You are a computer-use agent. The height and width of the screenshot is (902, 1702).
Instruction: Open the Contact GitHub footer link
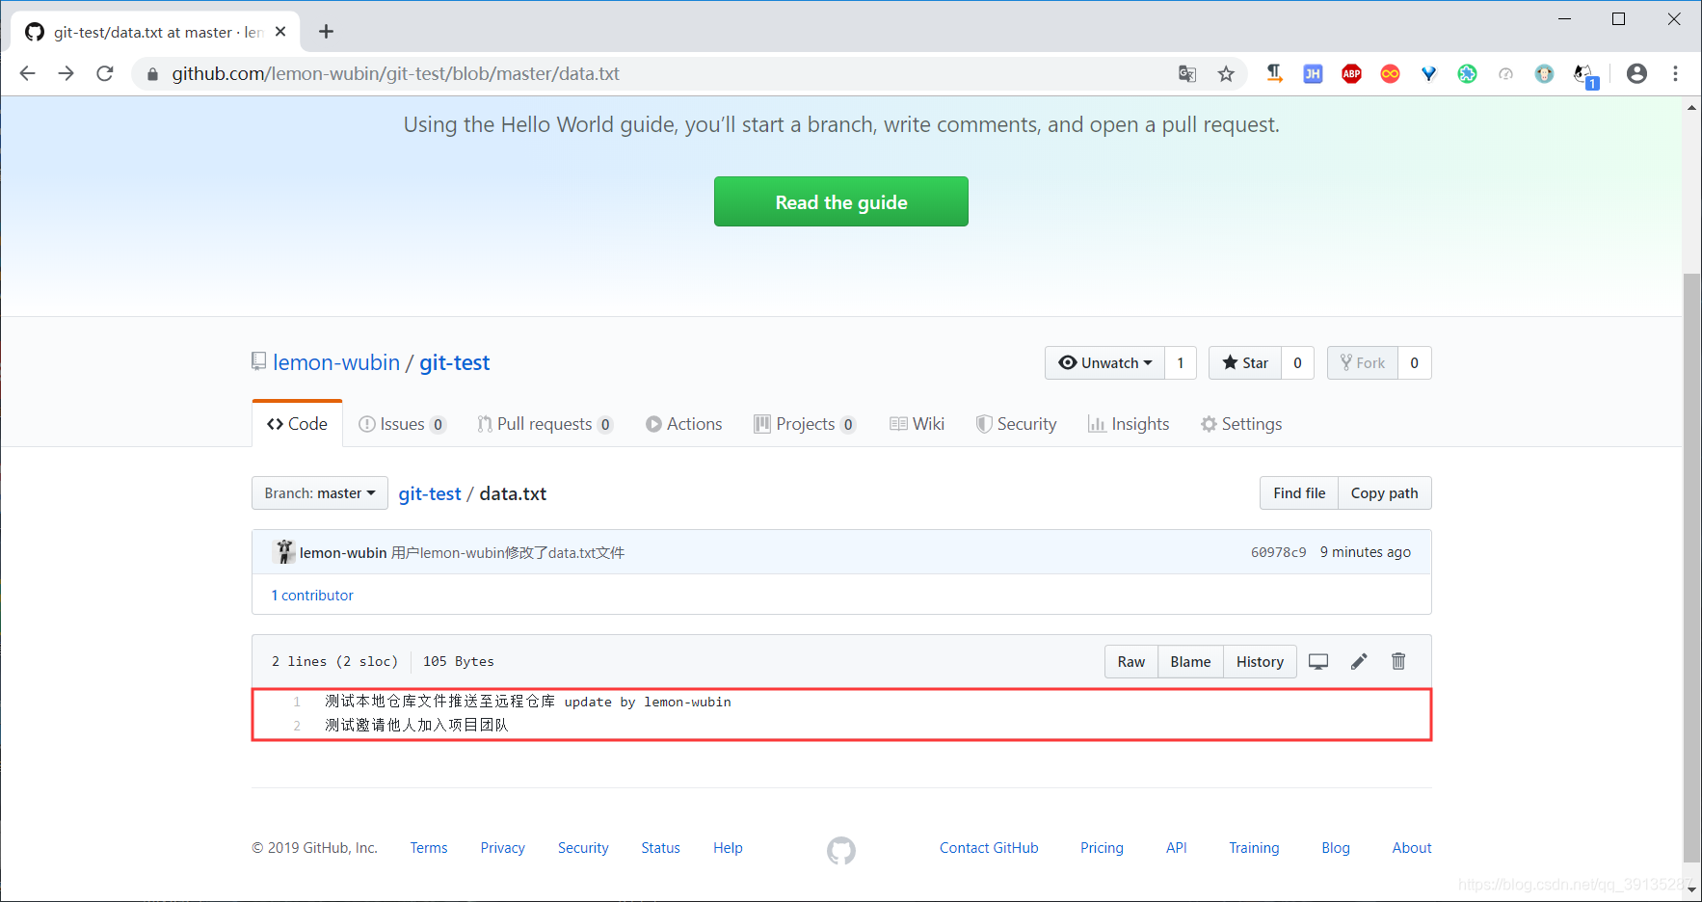pyautogui.click(x=989, y=848)
